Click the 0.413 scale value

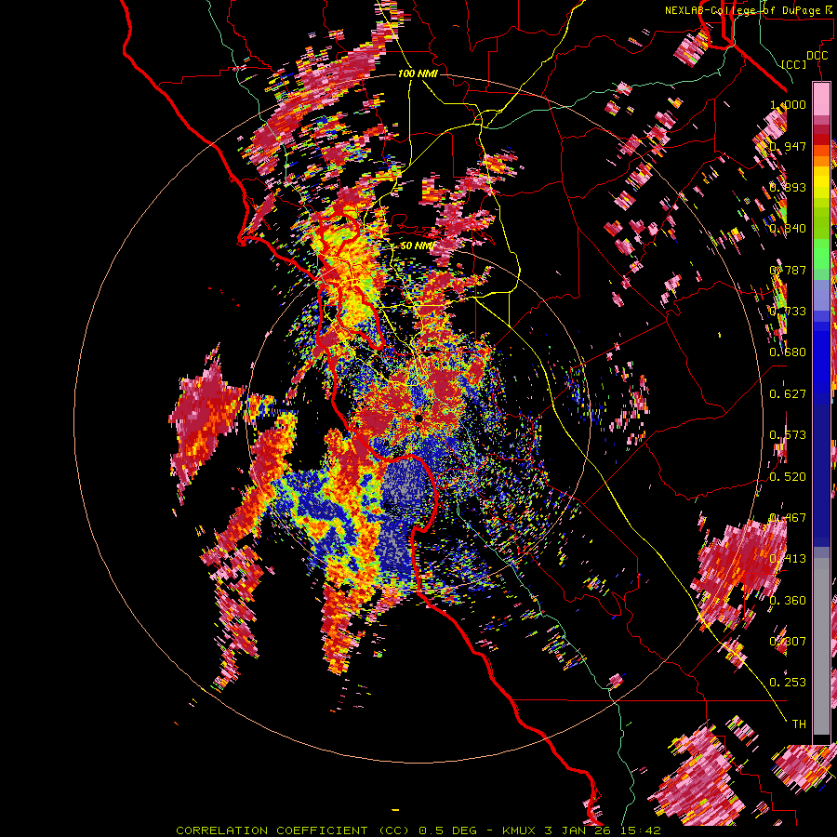[x=788, y=559]
